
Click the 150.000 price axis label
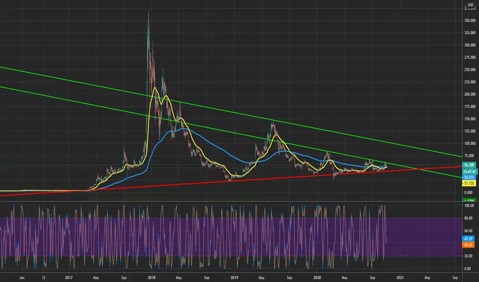pyautogui.click(x=470, y=119)
